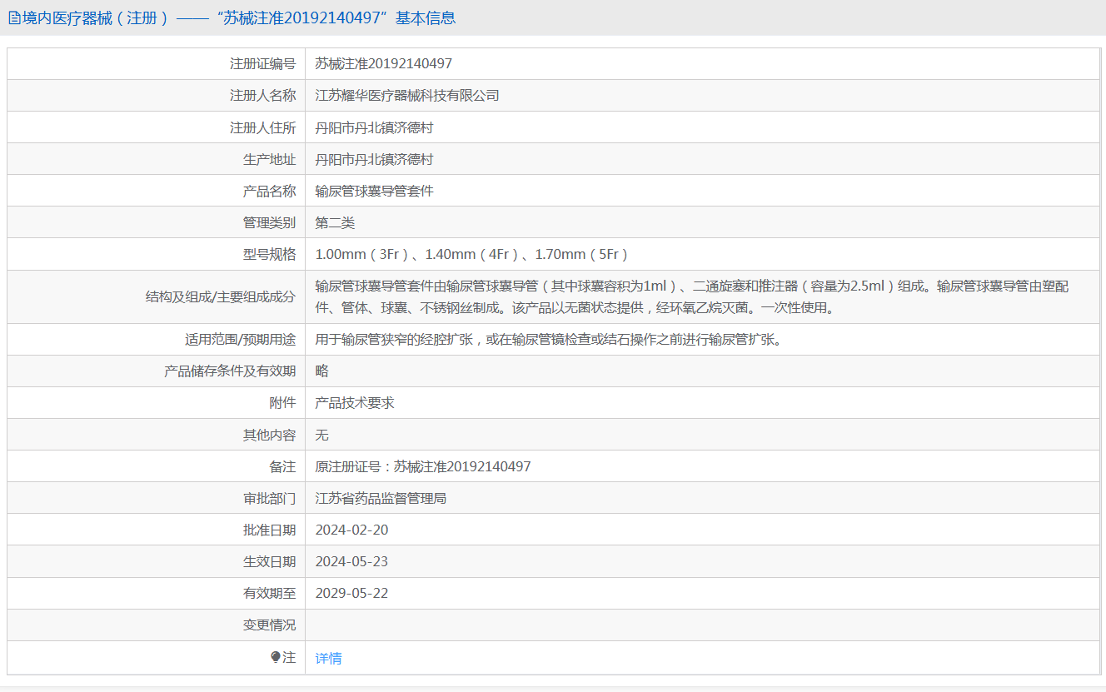This screenshot has width=1106, height=692.
Task: Click the 产品名称 label
Action: click(x=270, y=191)
